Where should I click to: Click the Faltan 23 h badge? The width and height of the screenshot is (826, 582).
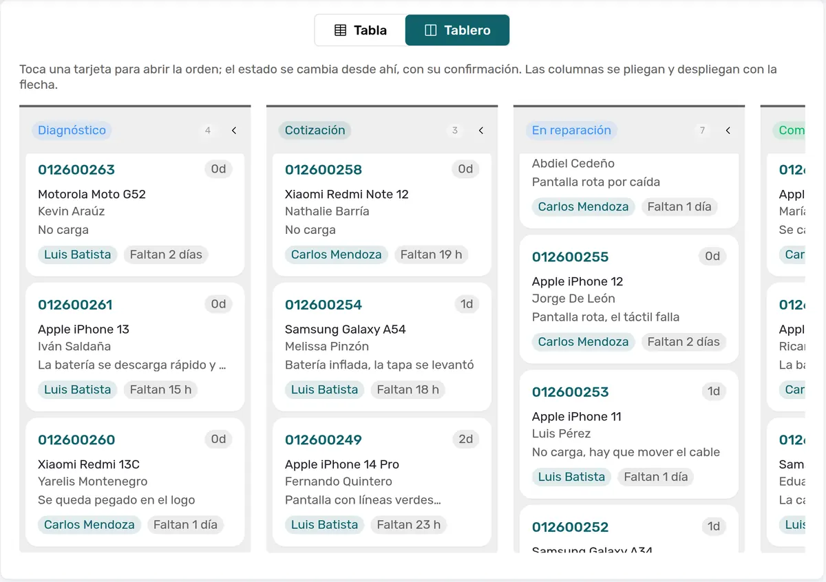(x=409, y=524)
